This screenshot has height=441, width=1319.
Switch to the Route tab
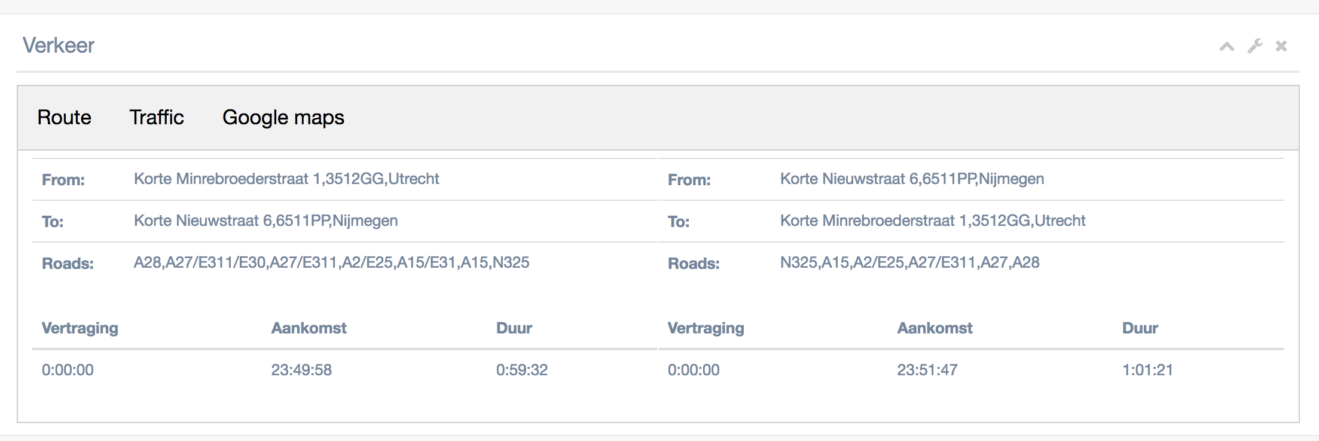(x=65, y=117)
